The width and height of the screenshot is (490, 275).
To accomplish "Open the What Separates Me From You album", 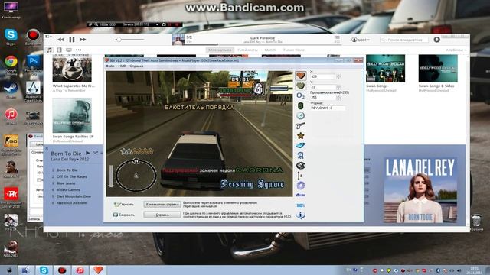I will tap(72, 68).
